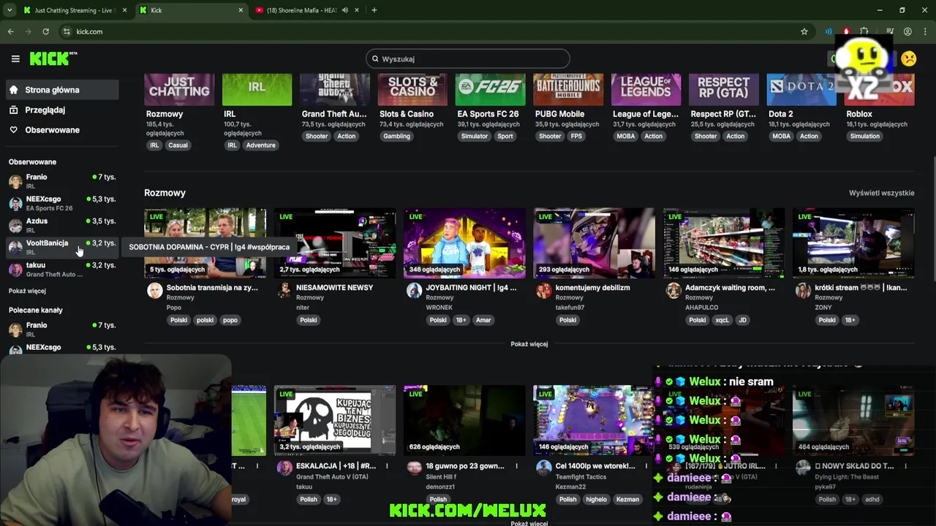936x526 pixels.
Task: Click Pokaż więcej under Obserwowane list
Action: pyautogui.click(x=27, y=291)
